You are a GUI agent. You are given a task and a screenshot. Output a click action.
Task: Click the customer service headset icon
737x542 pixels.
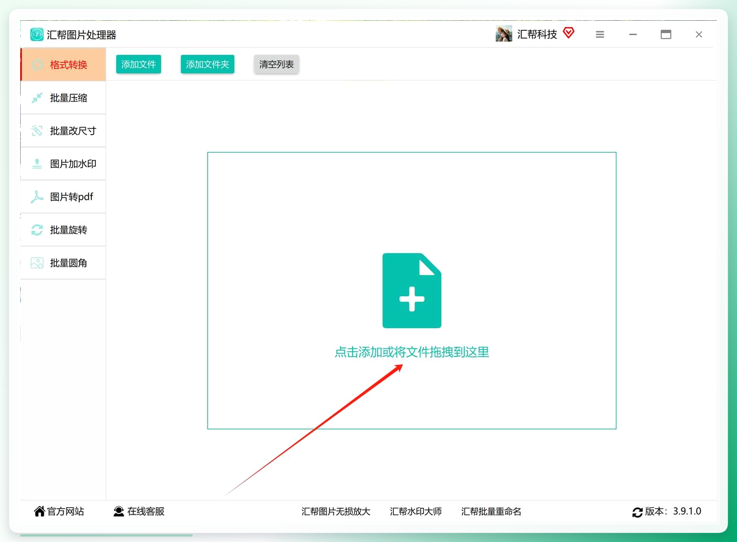119,511
